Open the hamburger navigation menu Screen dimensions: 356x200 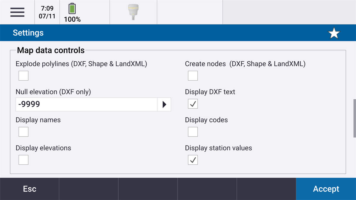17,12
